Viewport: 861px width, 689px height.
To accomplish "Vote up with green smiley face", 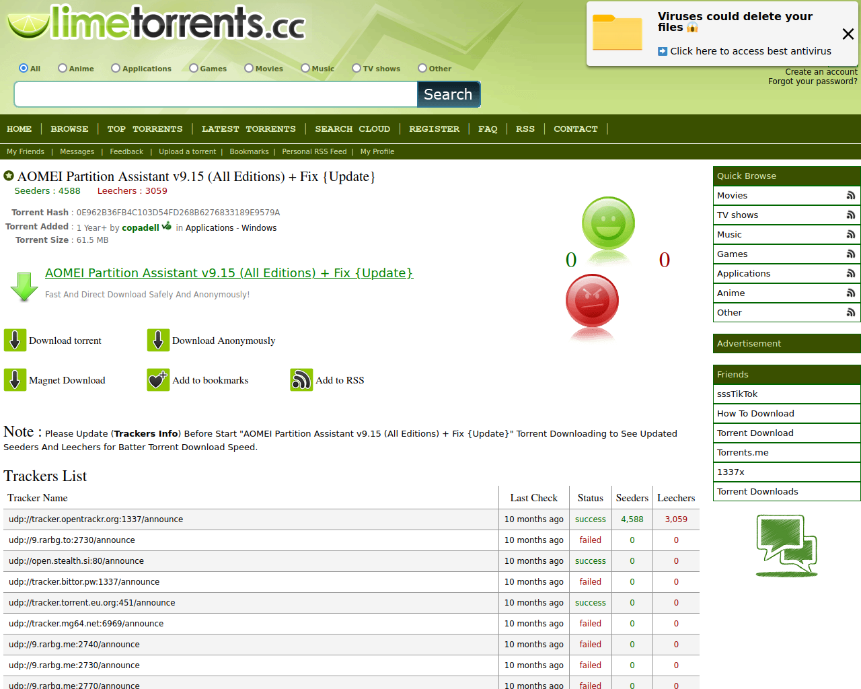I will (608, 223).
